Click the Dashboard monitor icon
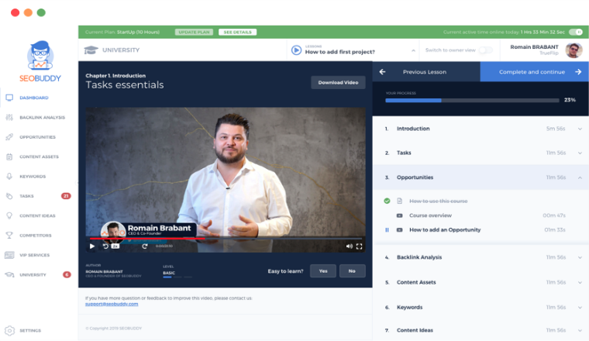This screenshot has width=589, height=341. 9,98
